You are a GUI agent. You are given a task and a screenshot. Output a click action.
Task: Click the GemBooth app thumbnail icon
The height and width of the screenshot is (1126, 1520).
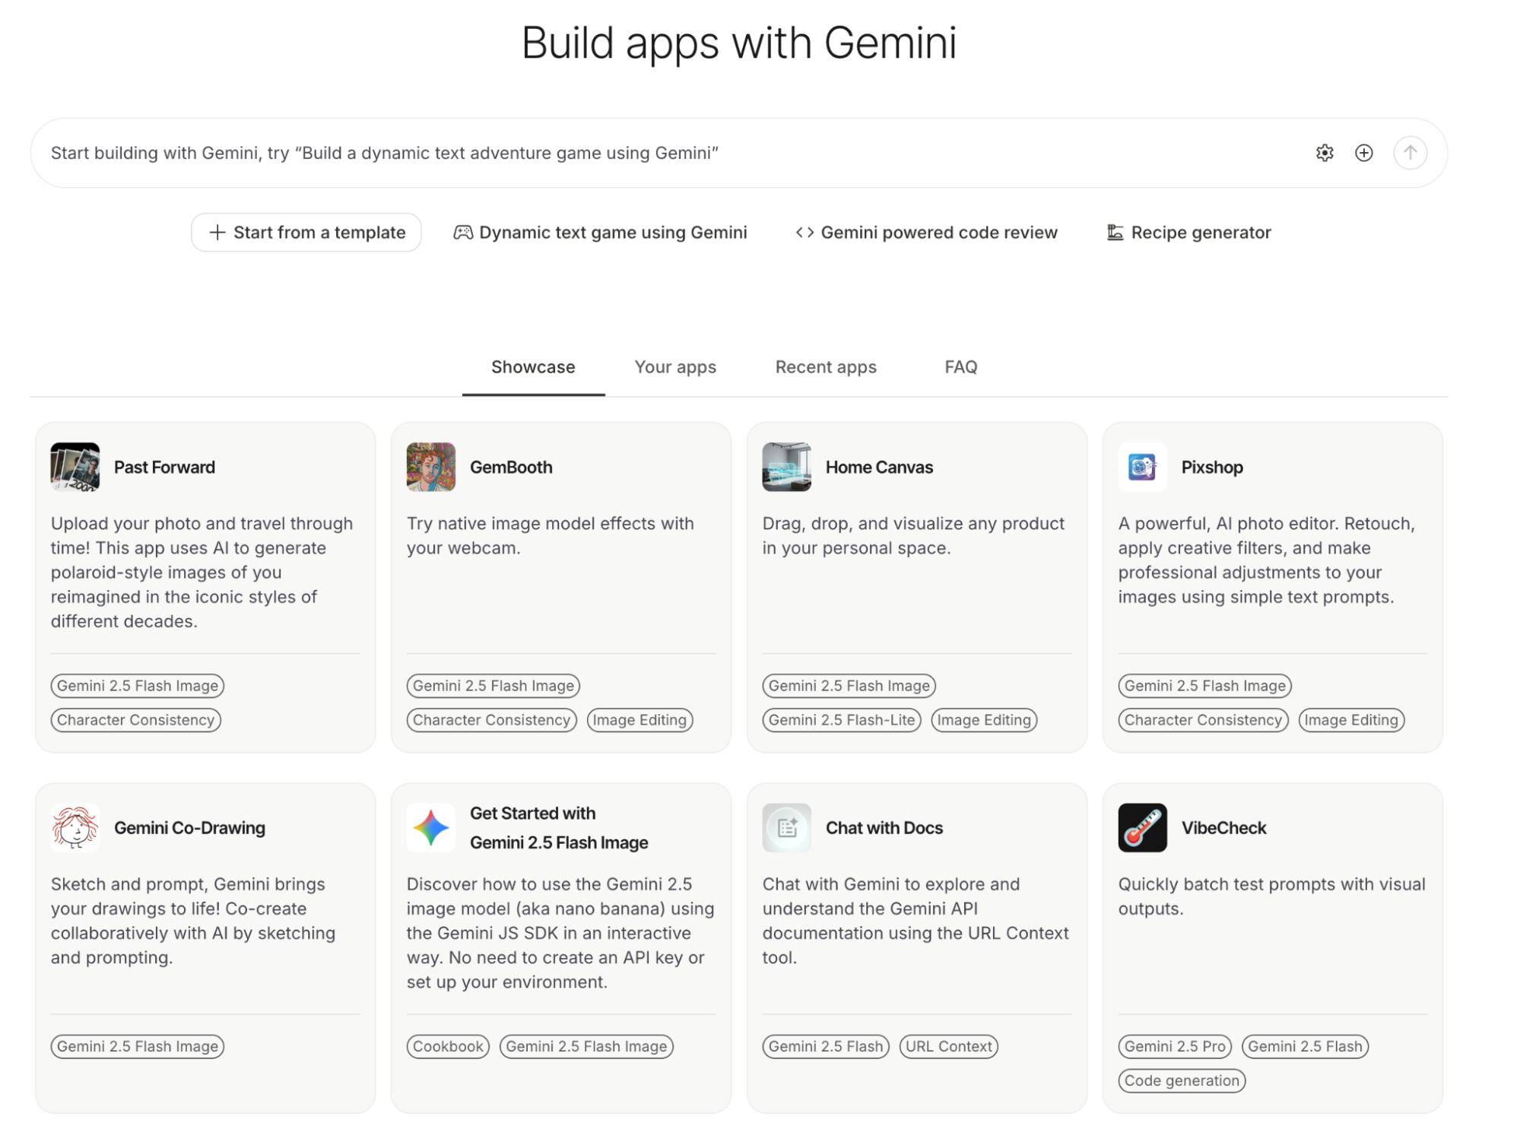click(430, 467)
